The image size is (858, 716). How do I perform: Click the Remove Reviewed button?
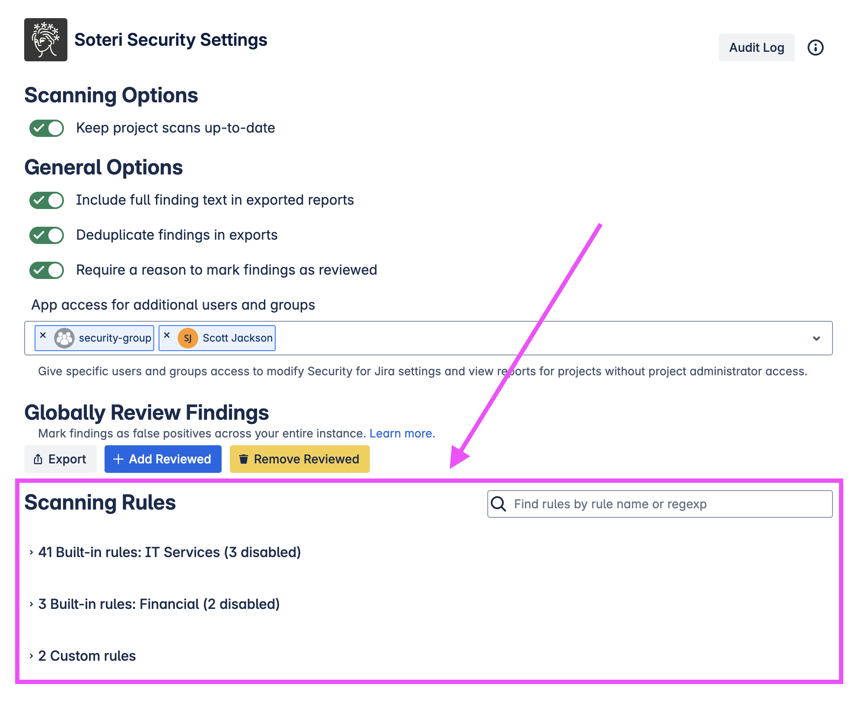click(299, 459)
